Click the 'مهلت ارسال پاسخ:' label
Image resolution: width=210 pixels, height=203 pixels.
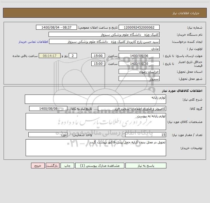click(189, 56)
